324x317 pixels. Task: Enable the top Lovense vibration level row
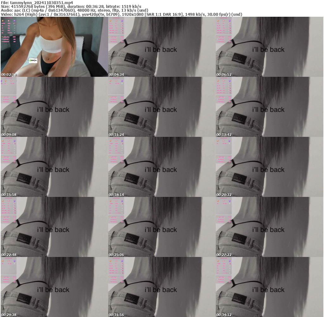[x=9, y=23]
